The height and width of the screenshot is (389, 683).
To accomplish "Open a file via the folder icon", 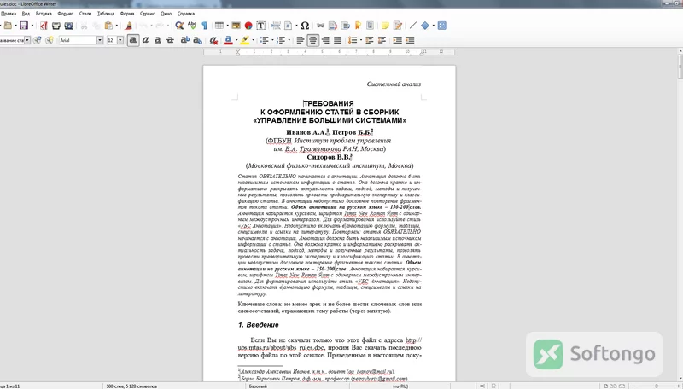I will [8, 26].
